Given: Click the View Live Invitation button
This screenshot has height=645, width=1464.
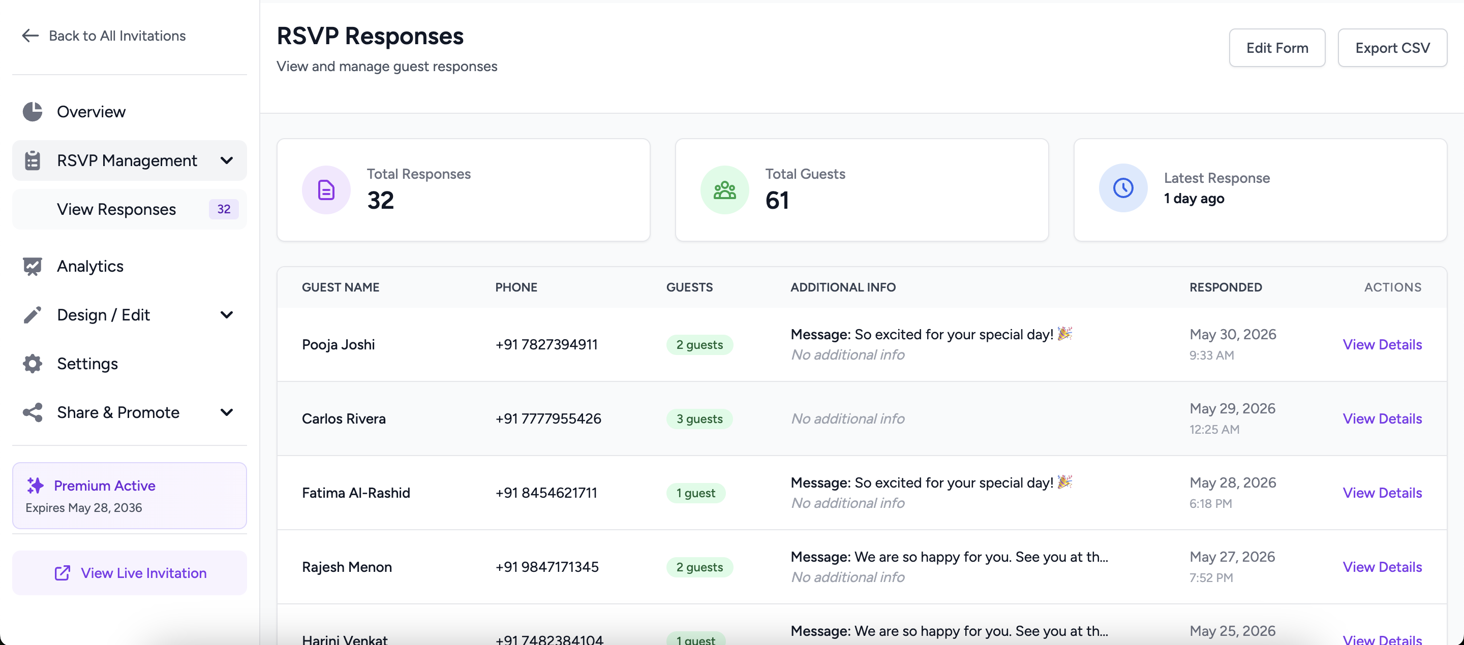Looking at the screenshot, I should click(130, 573).
